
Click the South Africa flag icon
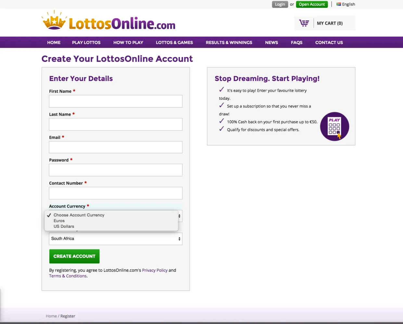click(339, 4)
